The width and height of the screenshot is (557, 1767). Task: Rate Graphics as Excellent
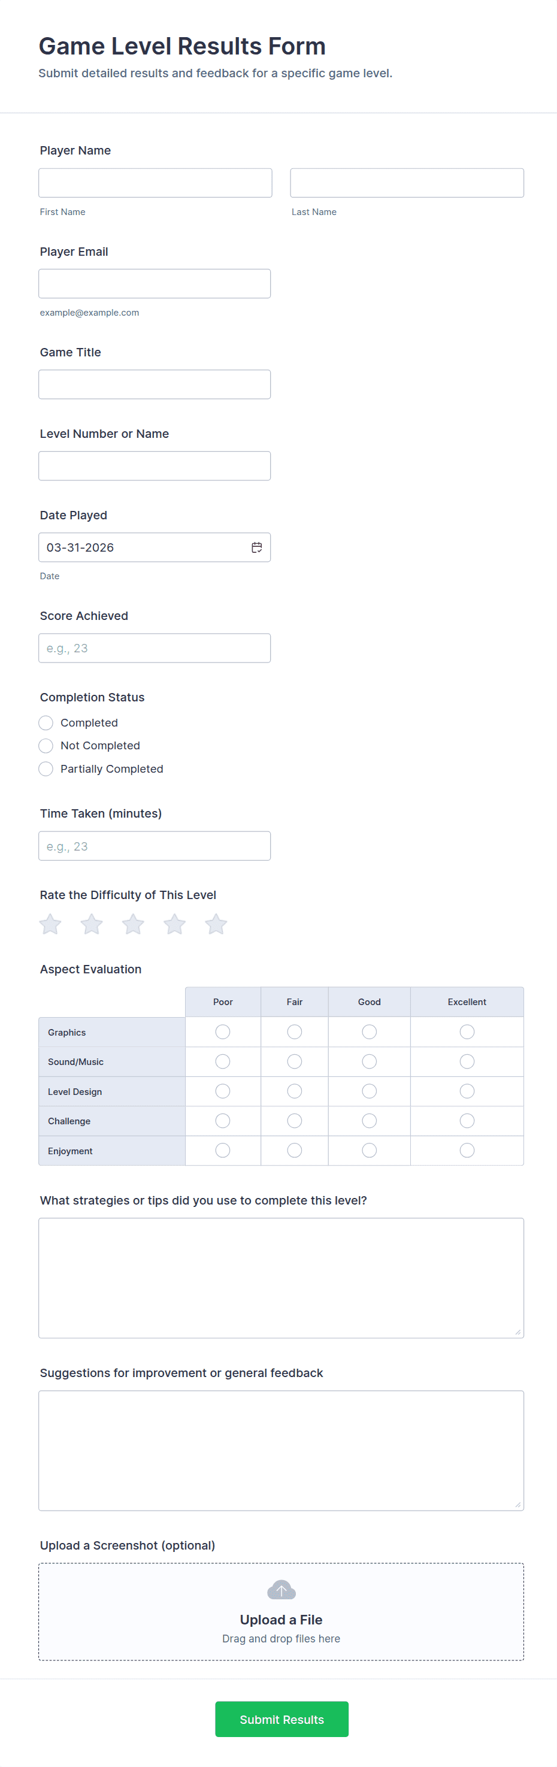pyautogui.click(x=467, y=1031)
